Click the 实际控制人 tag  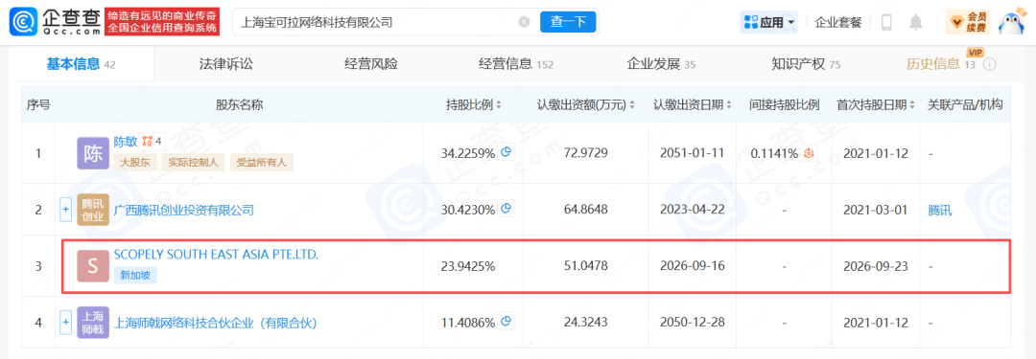(x=192, y=162)
